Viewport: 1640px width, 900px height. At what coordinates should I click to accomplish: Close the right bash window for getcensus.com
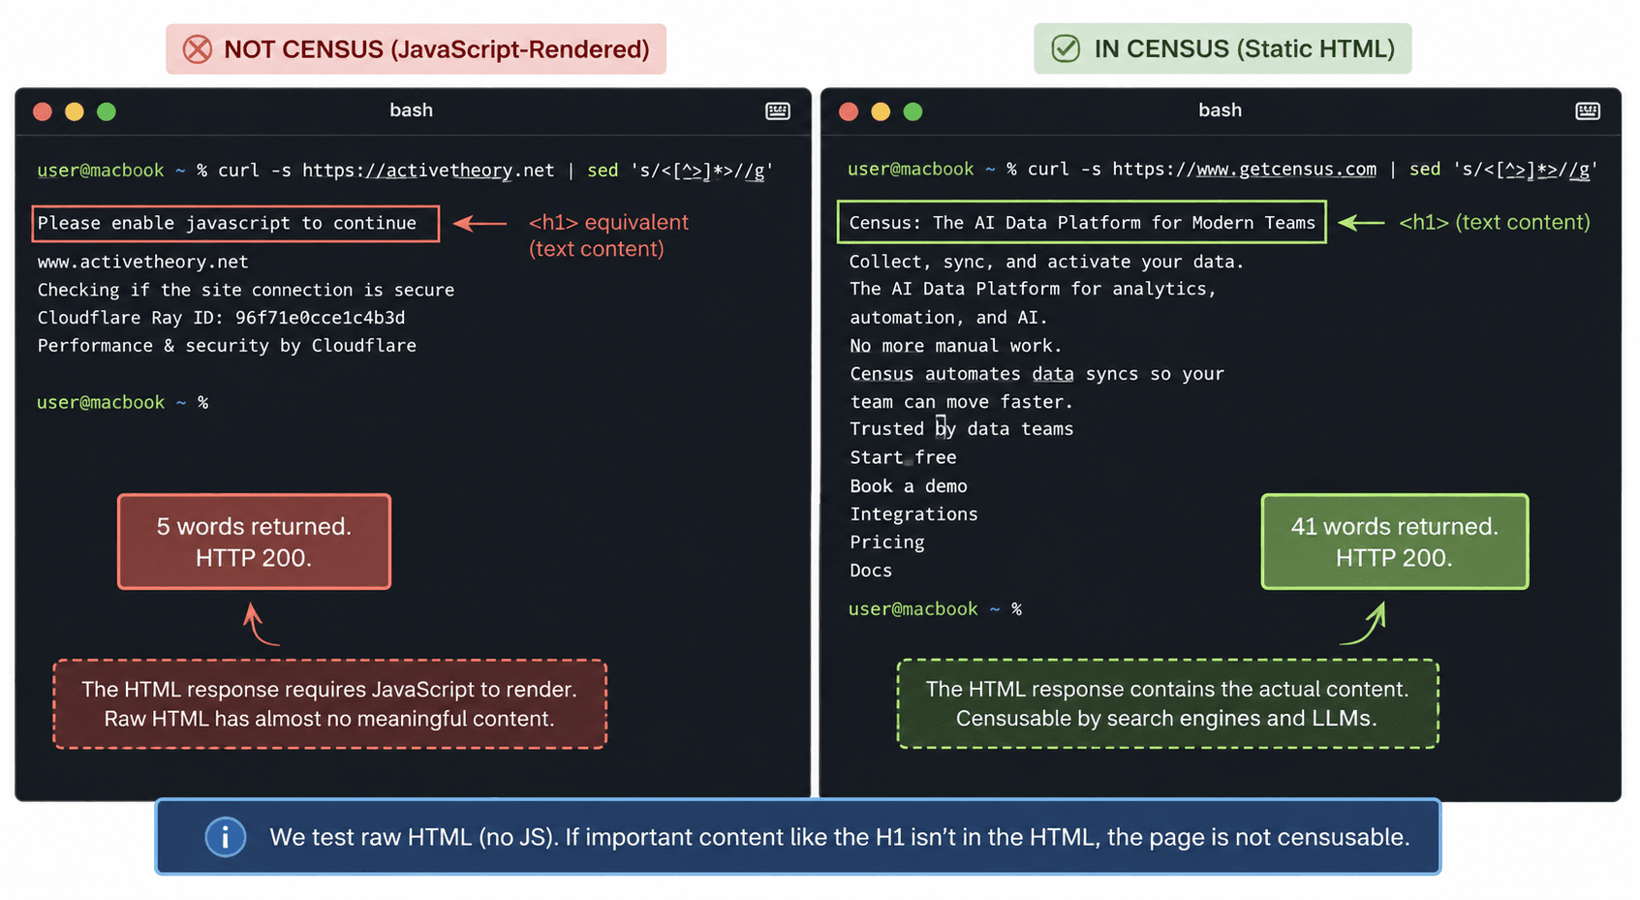(x=849, y=111)
